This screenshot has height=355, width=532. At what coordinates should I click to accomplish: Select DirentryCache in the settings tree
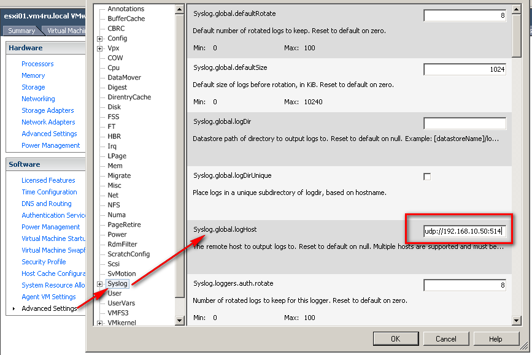(129, 97)
